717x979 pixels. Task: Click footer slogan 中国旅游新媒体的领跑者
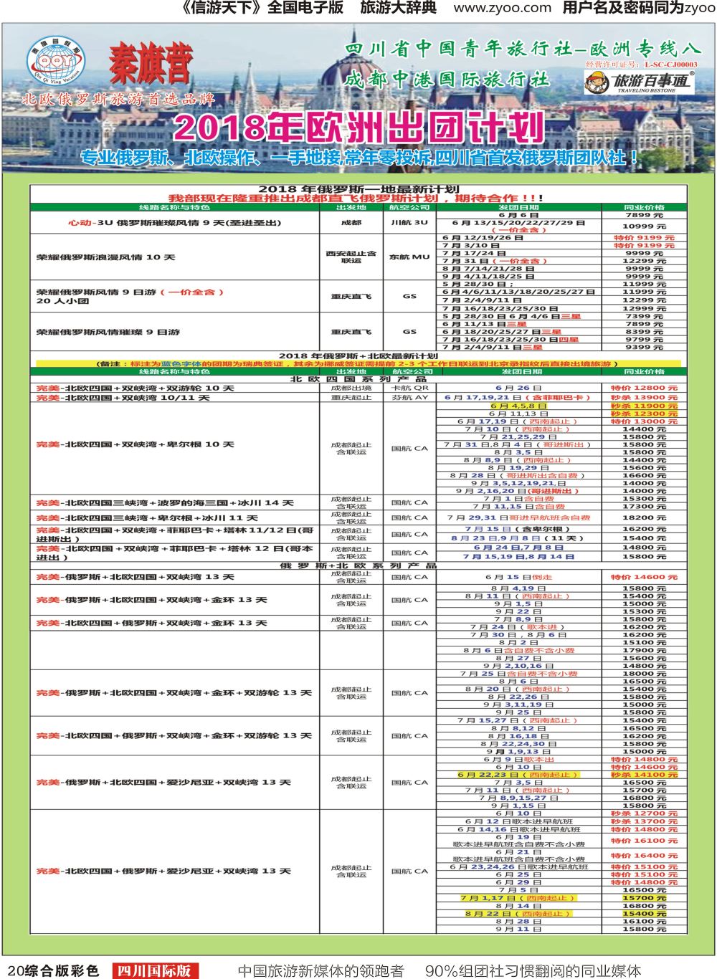click(320, 970)
